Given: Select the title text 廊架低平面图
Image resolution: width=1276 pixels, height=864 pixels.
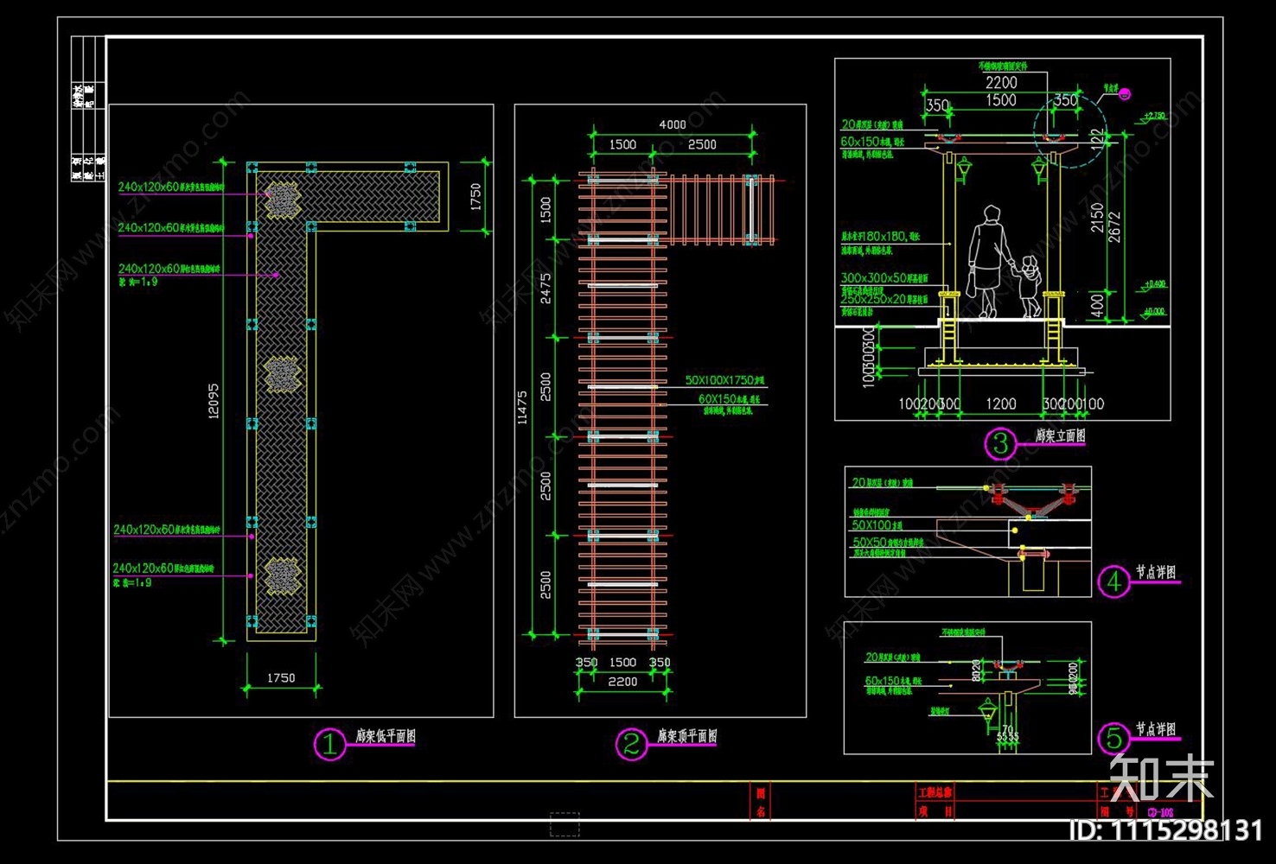Looking at the screenshot, I should coord(386,736).
